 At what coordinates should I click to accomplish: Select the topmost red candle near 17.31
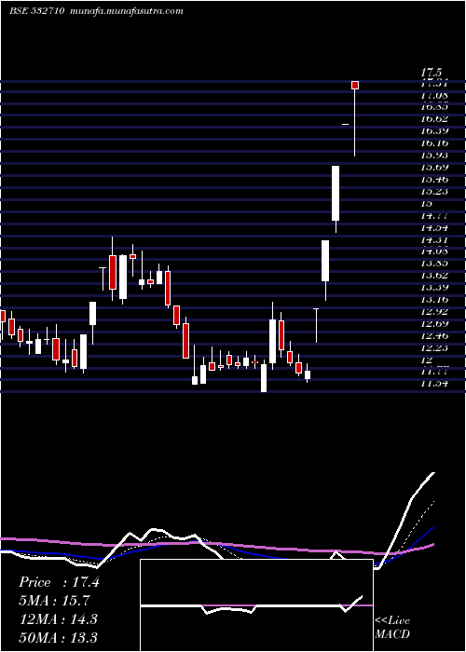coord(355,85)
